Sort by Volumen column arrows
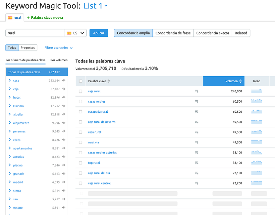 [x=240, y=81]
